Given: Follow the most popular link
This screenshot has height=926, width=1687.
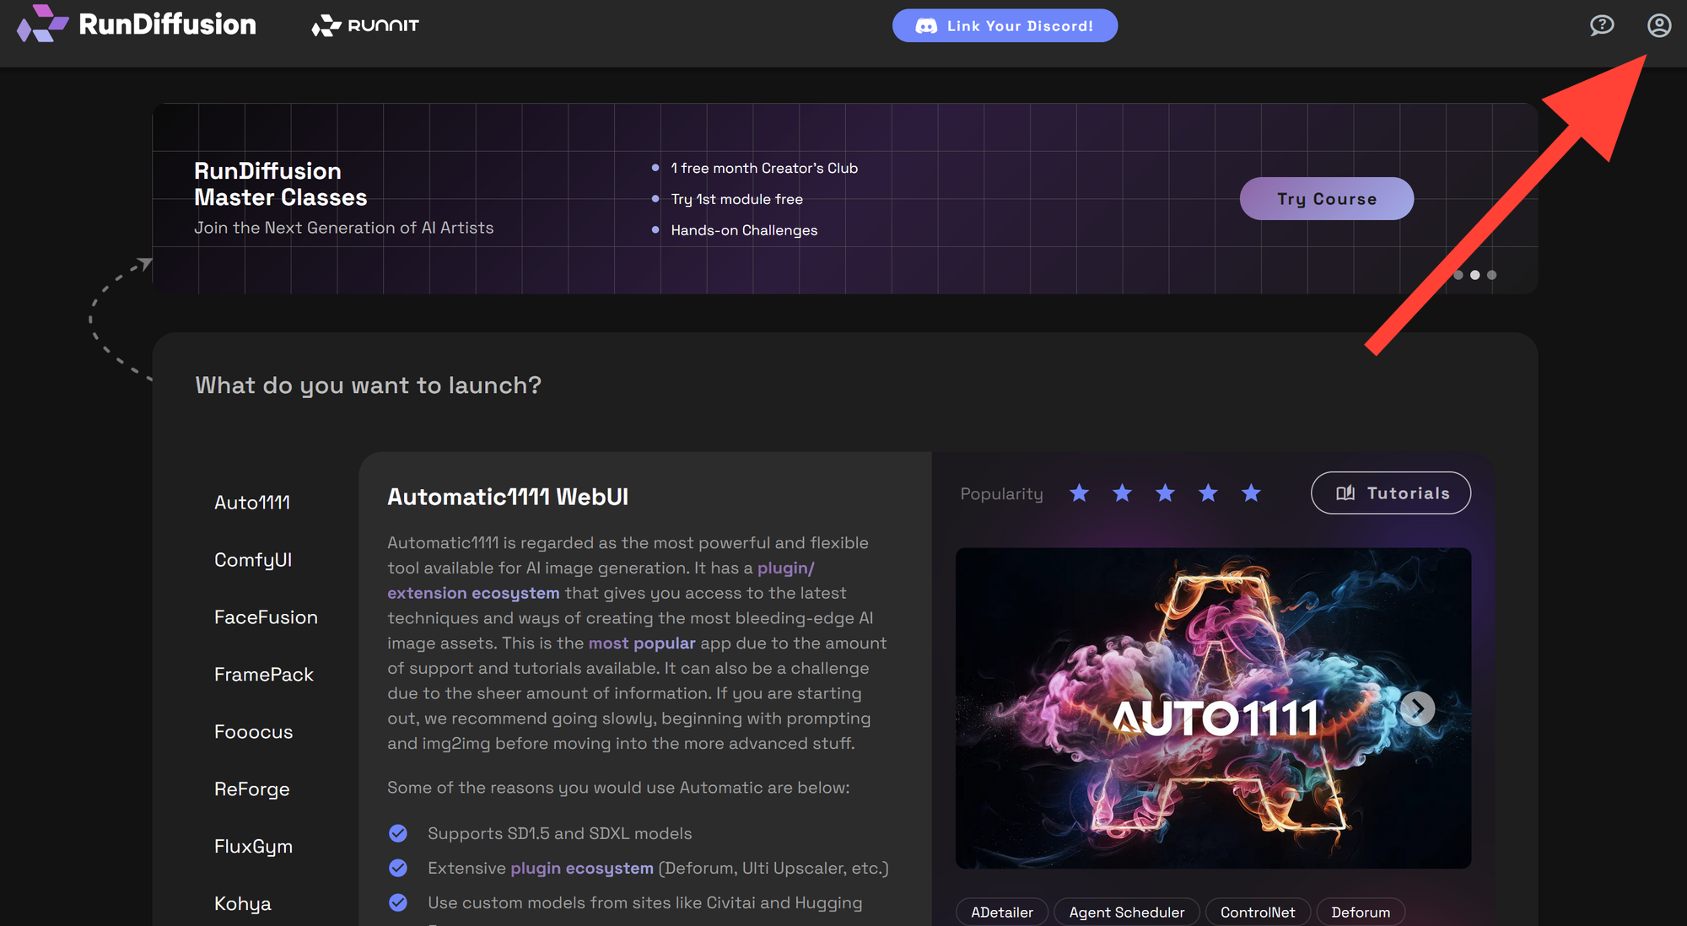Looking at the screenshot, I should tap(642, 643).
